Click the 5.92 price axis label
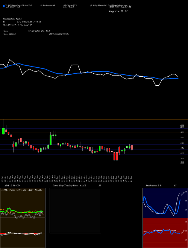The image size is (188, 248). (x=182, y=132)
